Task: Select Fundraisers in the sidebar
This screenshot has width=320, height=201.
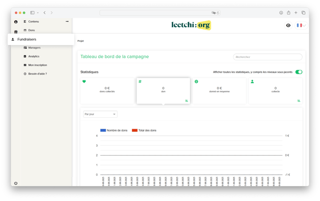Action: 41,39
